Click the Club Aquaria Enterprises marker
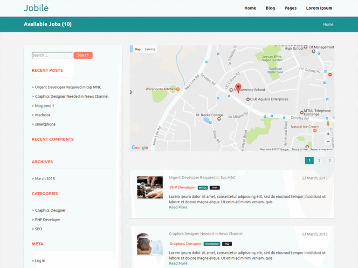This screenshot has width=358, height=268. click(x=248, y=99)
